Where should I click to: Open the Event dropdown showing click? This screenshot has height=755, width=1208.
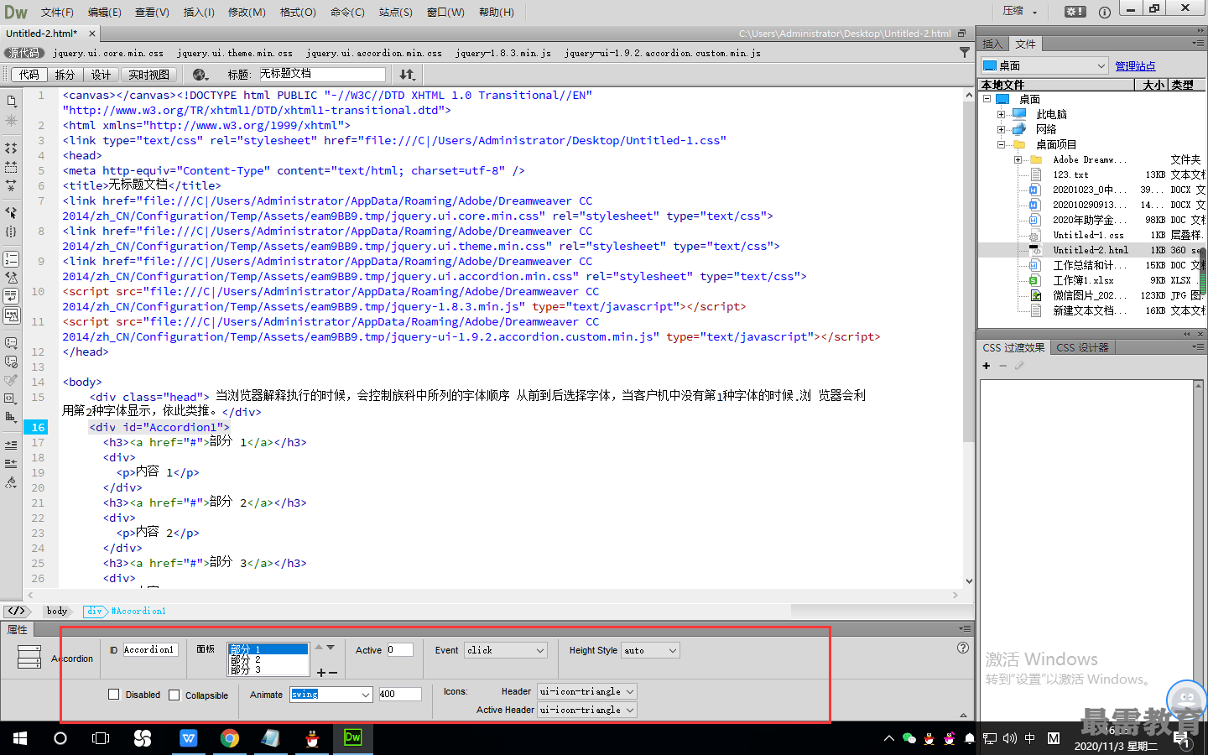pyautogui.click(x=506, y=650)
